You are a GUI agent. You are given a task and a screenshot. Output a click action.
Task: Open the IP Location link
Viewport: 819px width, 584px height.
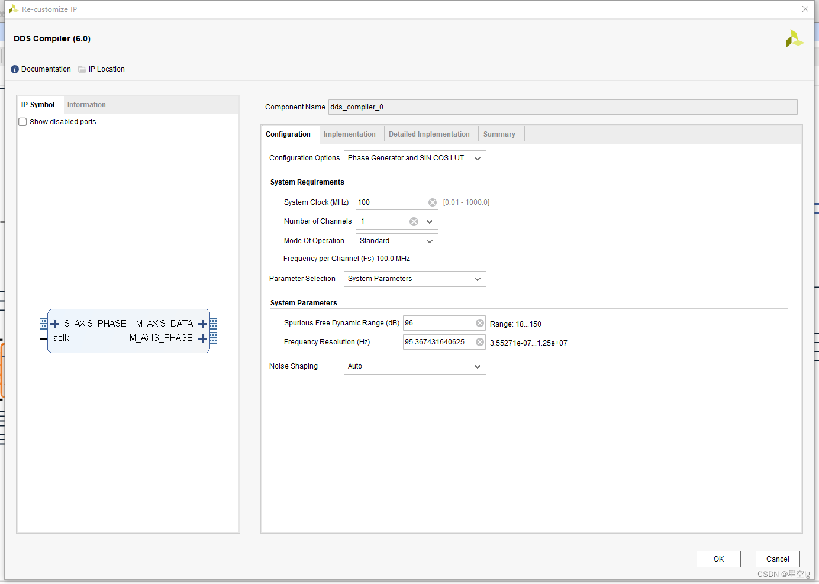tap(107, 69)
